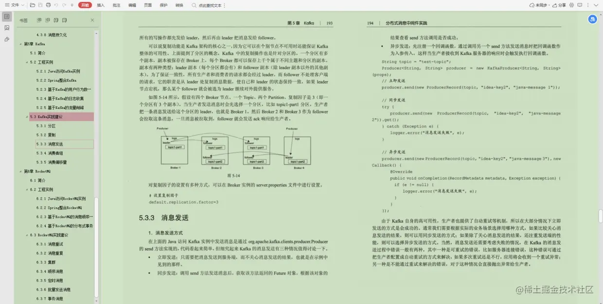Click the blue floating assistant button
Viewport: 603px width, 304px height.
point(592,19)
